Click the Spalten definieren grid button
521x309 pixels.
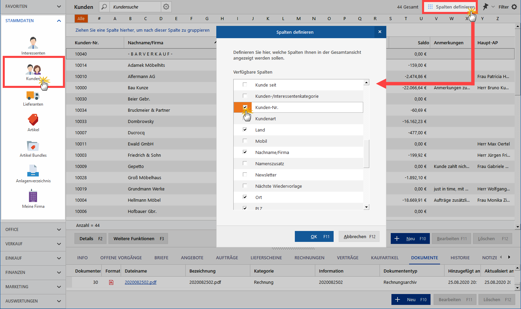point(451,7)
